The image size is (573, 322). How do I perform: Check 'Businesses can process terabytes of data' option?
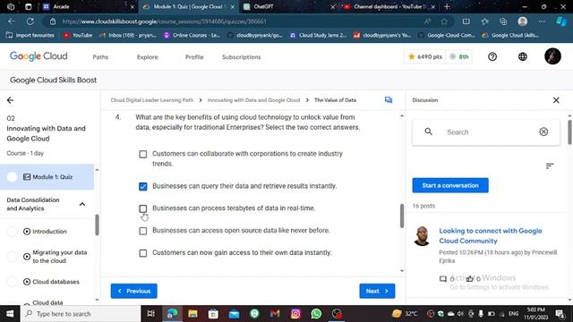tap(143, 208)
